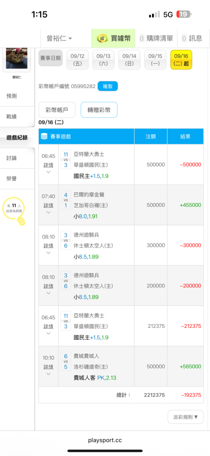Open 購牌清單 in the top bar
This screenshot has width=210, height=456.
tap(156, 38)
